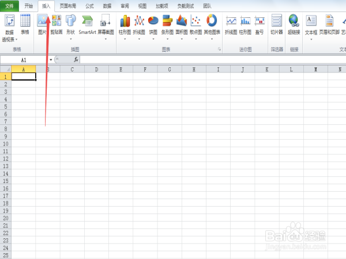The height and width of the screenshot is (259, 346).
Task: Open the Name Box dropdown arrow
Action: [x=51, y=60]
